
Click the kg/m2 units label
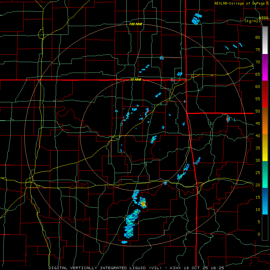252,21
